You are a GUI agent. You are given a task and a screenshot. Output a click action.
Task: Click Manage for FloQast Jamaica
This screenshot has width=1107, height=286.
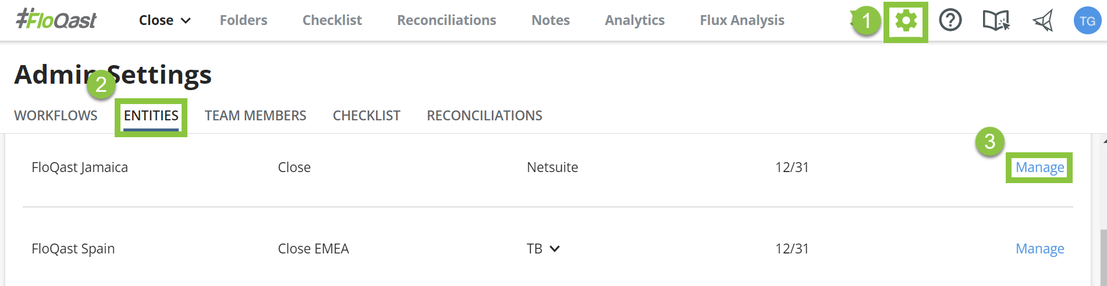pyautogui.click(x=1039, y=167)
